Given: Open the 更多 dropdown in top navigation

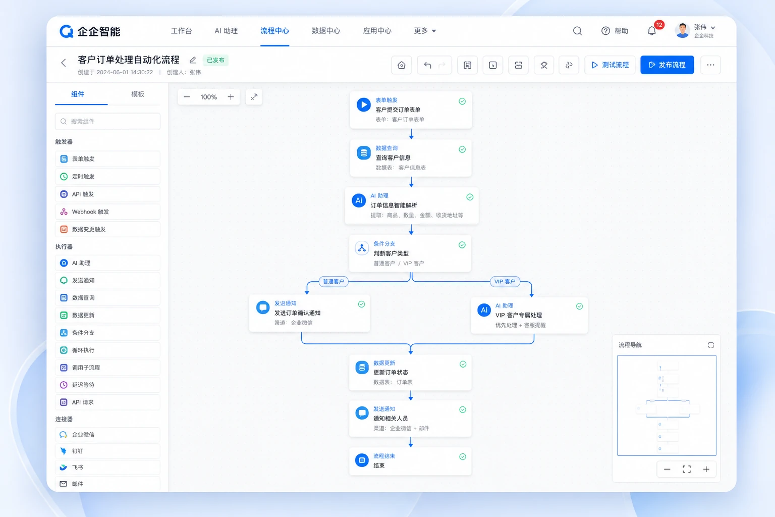Looking at the screenshot, I should (425, 31).
